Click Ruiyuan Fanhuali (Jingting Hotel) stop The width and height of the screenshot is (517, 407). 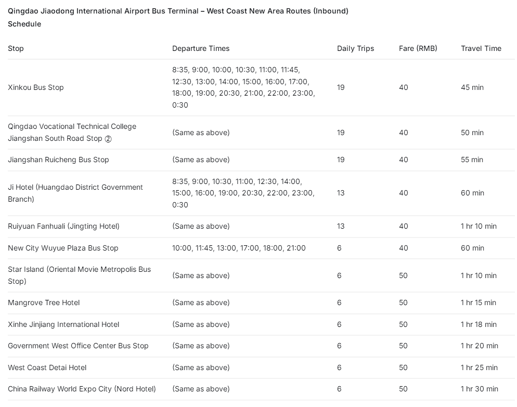[x=63, y=227]
